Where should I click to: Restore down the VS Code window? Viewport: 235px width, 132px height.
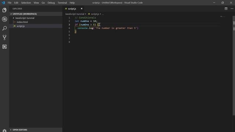(223, 3)
